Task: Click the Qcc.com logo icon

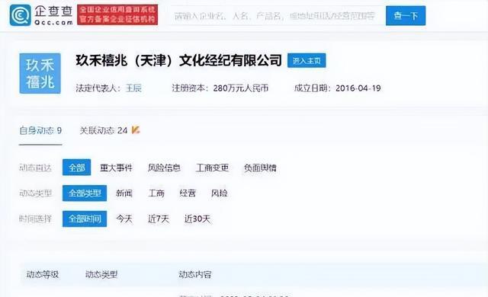Action: coord(21,15)
